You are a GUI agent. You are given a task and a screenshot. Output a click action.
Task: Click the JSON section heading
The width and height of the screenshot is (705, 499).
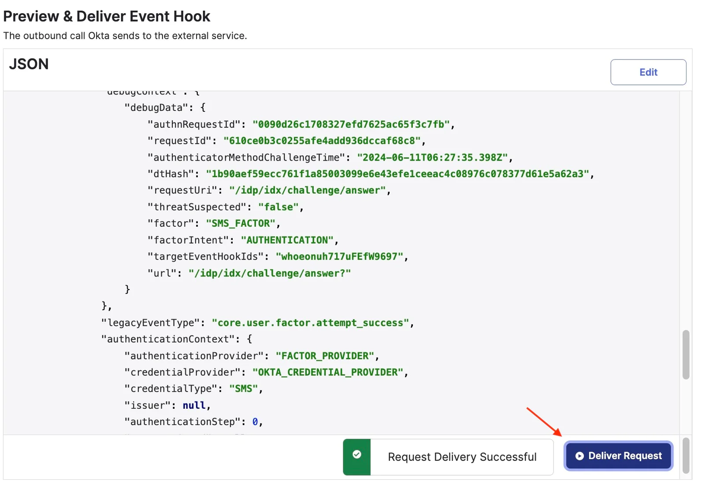pos(29,64)
